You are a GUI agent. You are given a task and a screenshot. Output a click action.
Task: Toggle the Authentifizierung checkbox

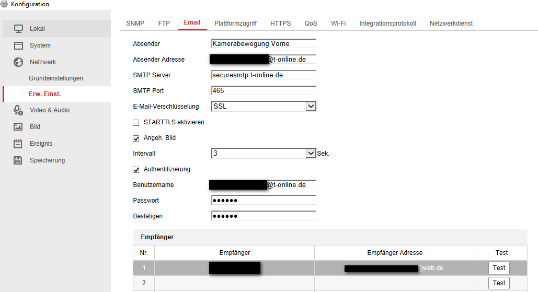[x=136, y=170]
